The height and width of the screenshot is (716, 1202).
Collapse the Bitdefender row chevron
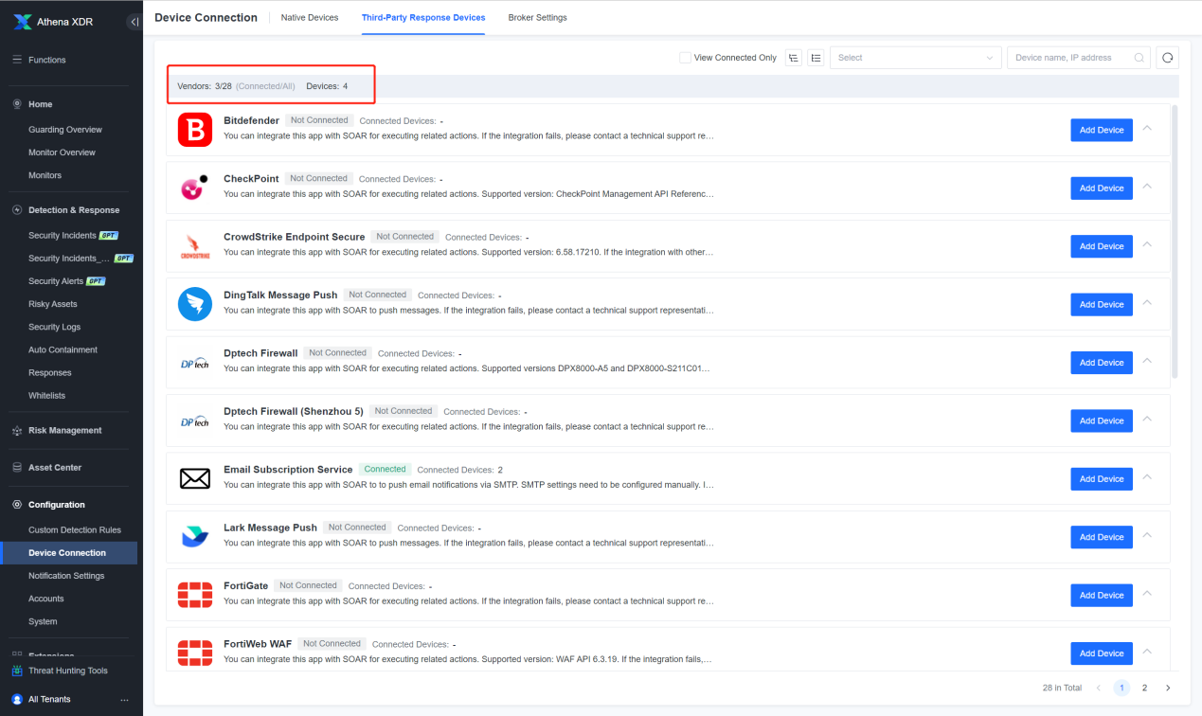tap(1147, 127)
